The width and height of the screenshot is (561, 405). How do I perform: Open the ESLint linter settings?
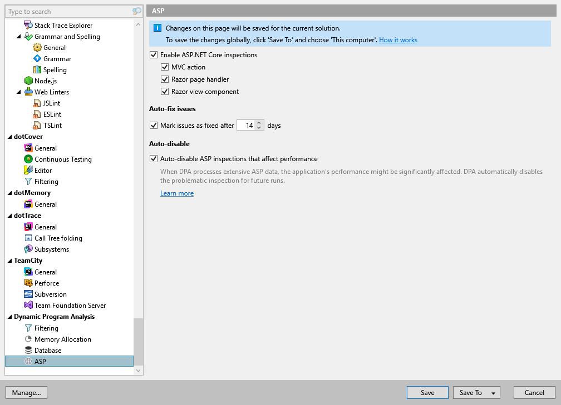coord(49,114)
